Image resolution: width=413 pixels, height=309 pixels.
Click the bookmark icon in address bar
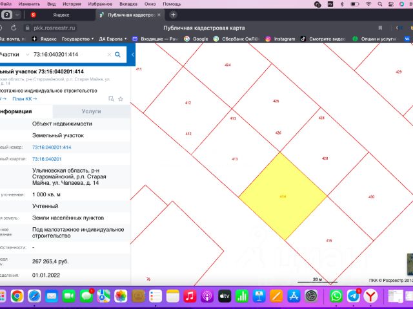[380, 28]
